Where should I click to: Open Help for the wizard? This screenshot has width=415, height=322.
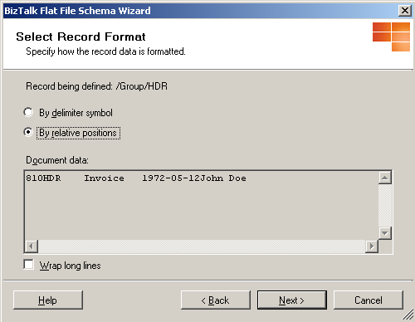pyautogui.click(x=48, y=300)
